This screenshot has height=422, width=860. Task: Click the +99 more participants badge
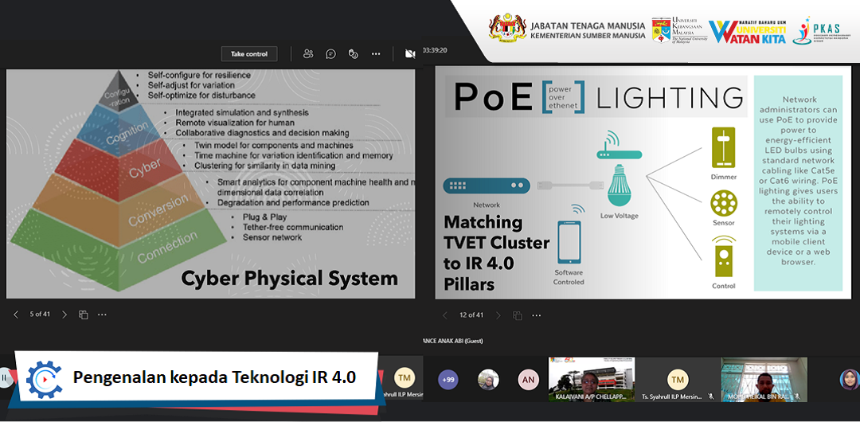448,380
